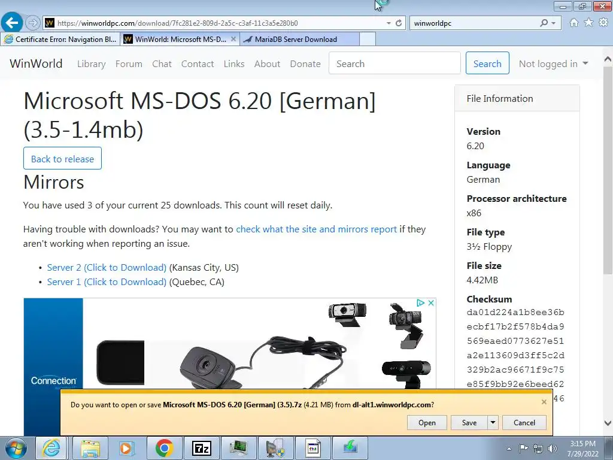This screenshot has width=613, height=460.
Task: Download from Server 1 Quebec link
Action: [x=107, y=282]
